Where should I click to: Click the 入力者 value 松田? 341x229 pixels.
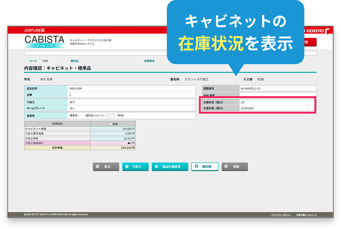[260, 79]
